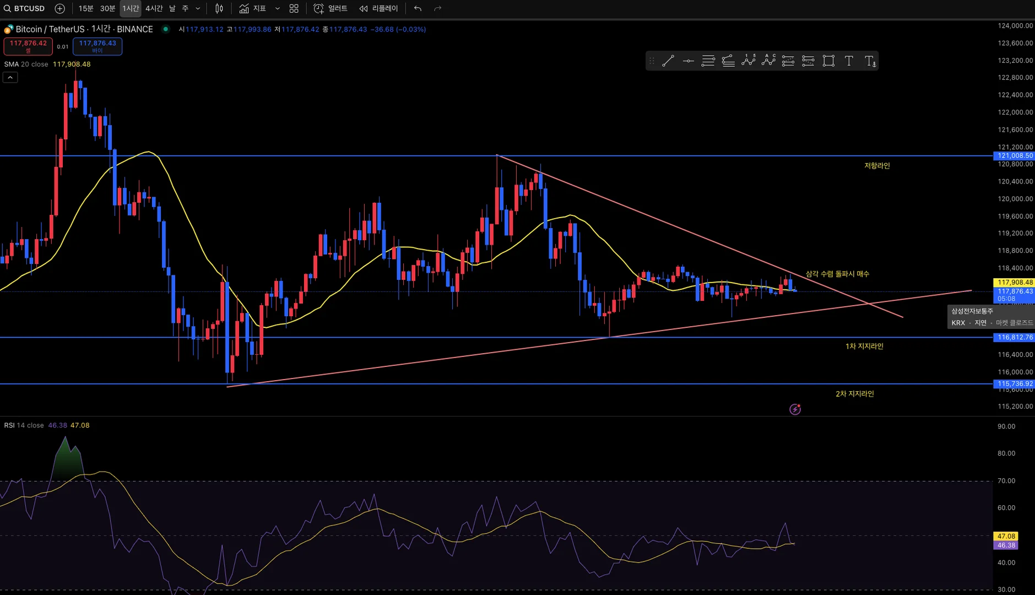The height and width of the screenshot is (595, 1035).
Task: Click the 삼각 수렴 돌파시 매수 annotation
Action: 837,274
